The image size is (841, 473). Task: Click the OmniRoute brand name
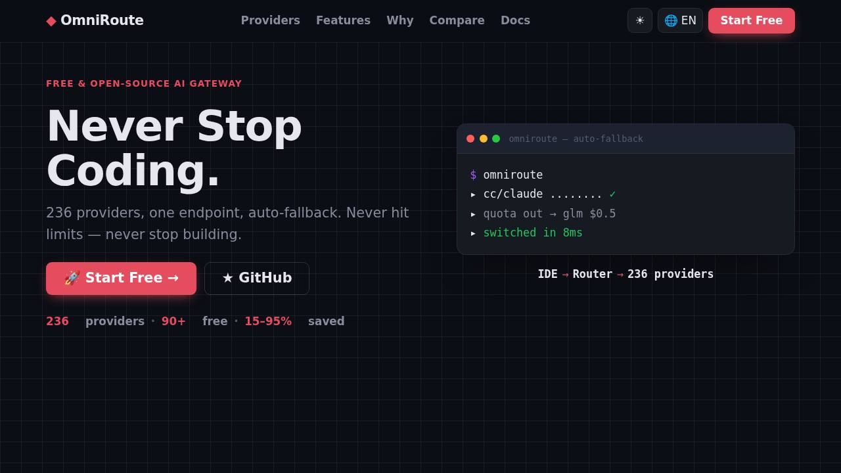click(x=102, y=20)
